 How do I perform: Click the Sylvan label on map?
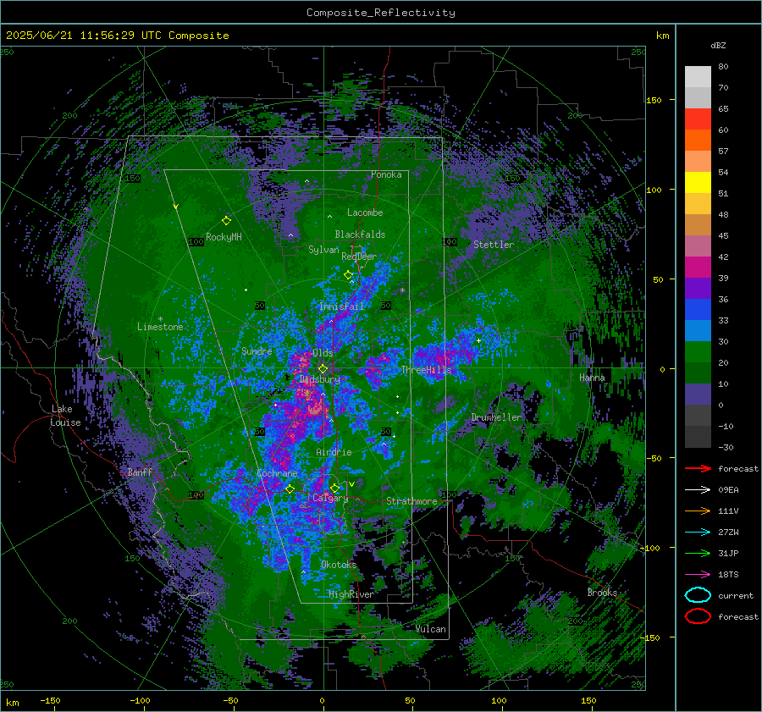coord(323,250)
